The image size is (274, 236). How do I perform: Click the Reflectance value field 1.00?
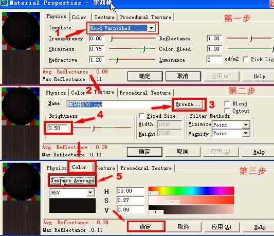(x=214, y=39)
